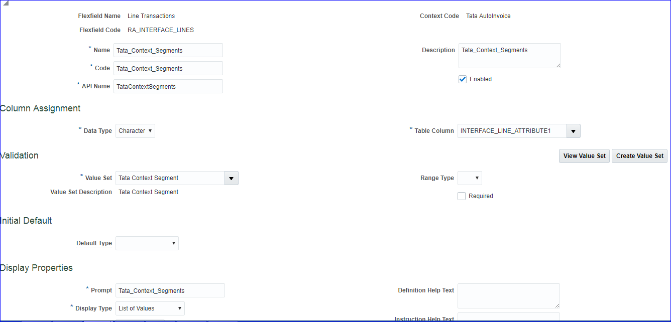Image resolution: width=671 pixels, height=322 pixels.
Task: Uncheck the Enabled checkbox
Action: tap(463, 79)
